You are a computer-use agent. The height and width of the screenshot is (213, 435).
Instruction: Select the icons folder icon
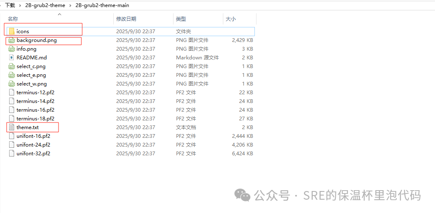pyautogui.click(x=11, y=31)
